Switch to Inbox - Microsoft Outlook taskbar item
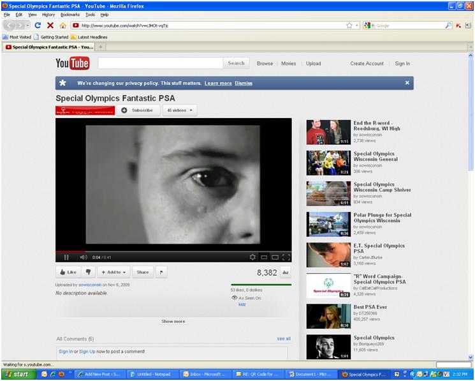This screenshot has width=475, height=381. 205,375
